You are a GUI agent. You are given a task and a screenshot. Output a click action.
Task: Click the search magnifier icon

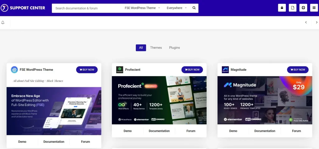194,8
